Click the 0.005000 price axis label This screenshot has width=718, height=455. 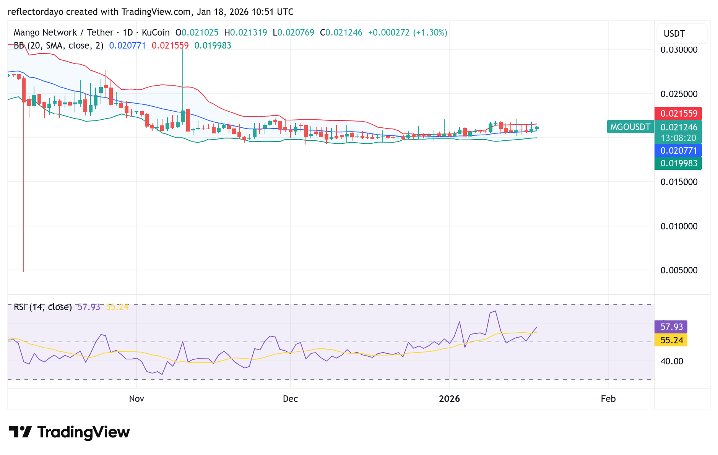(x=679, y=270)
